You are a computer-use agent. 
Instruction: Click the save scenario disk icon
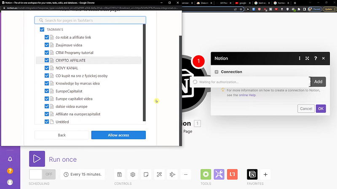(120, 174)
